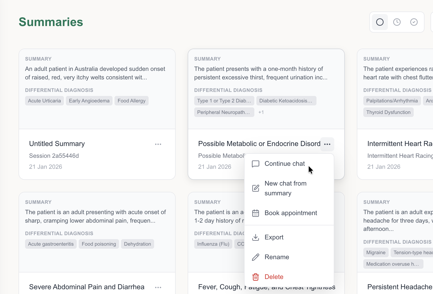433x294 pixels.
Task: Click the Food poisoning diagnosis tag
Action: pos(99,244)
